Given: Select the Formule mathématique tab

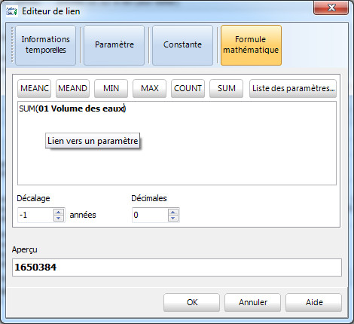Looking at the screenshot, I should pos(251,45).
